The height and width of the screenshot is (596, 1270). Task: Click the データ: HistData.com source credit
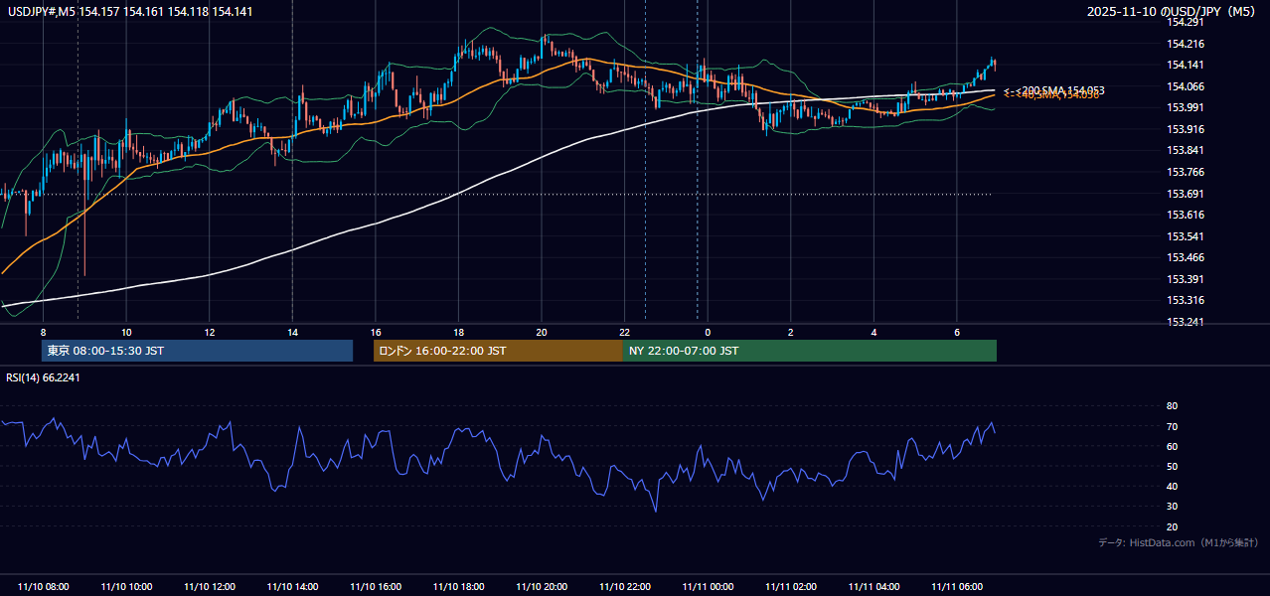1179,543
